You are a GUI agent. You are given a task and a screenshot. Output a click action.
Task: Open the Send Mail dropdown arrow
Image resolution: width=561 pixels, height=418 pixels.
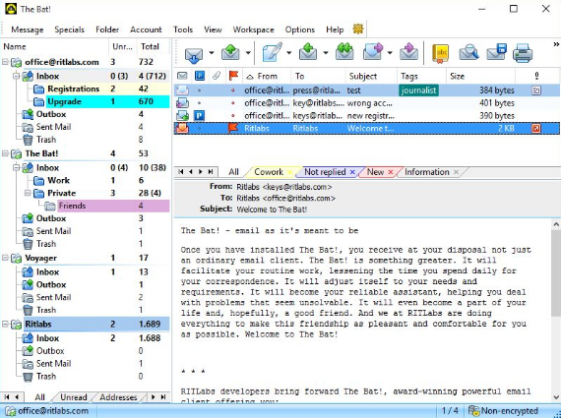pos(248,53)
